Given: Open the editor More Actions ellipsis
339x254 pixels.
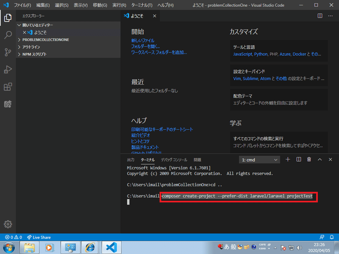Looking at the screenshot, I should coord(331,16).
